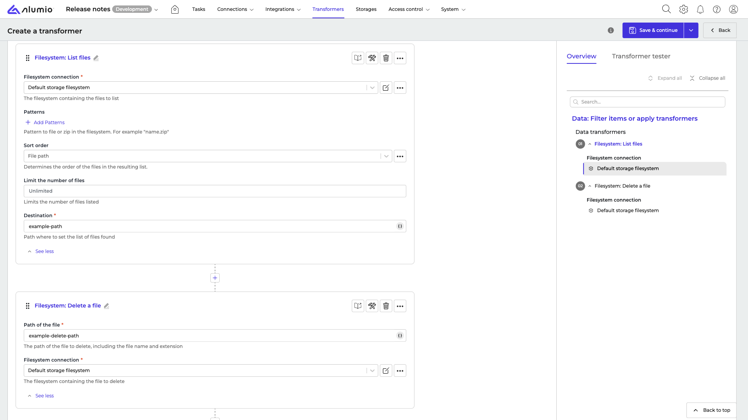Viewport: 748px width, 420px height.
Task: Click the Destination field curly braces icon
Action: click(400, 226)
